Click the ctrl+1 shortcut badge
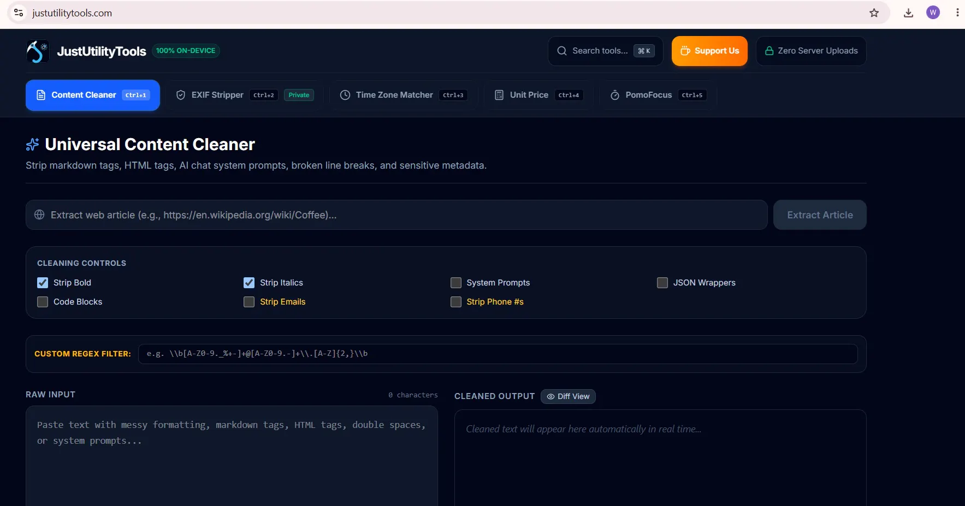The image size is (965, 506). tap(136, 95)
